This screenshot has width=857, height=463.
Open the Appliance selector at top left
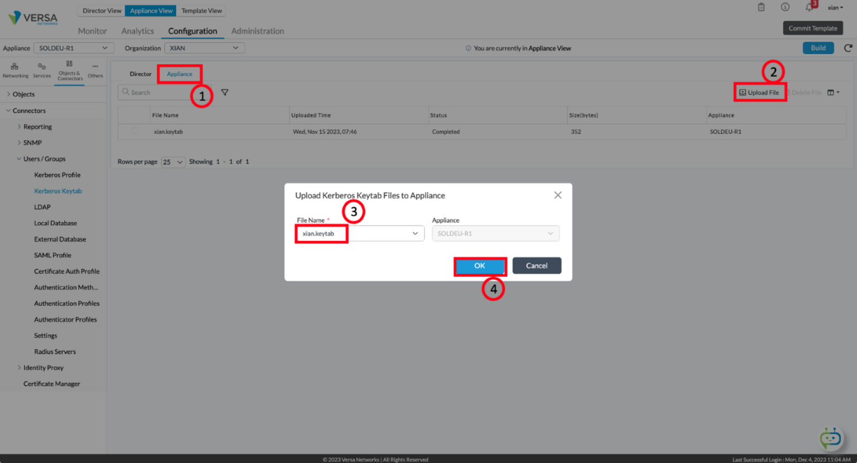74,48
